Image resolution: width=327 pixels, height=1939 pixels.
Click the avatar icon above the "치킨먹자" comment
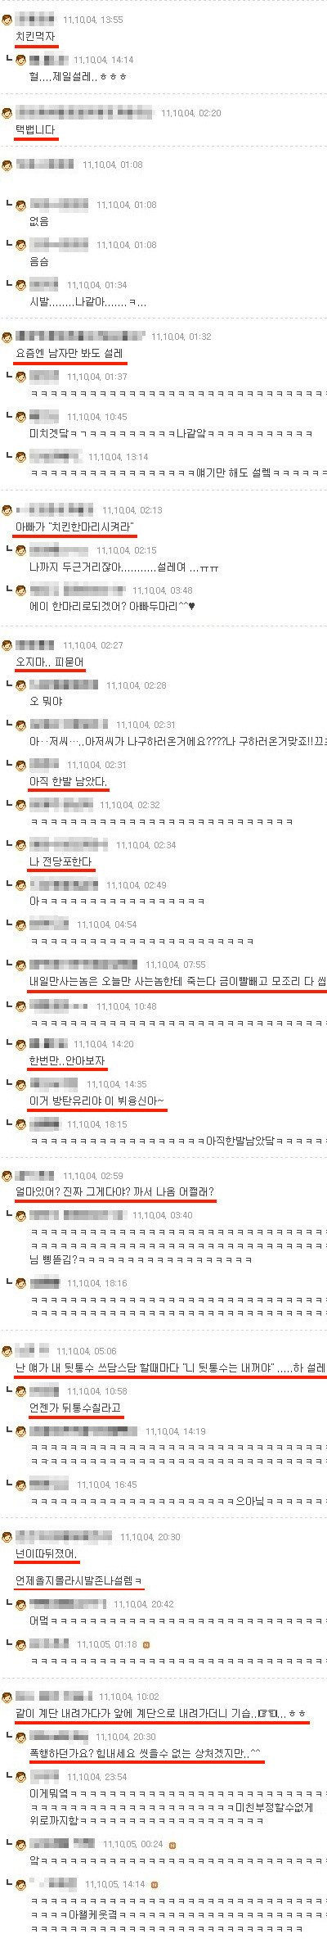pyautogui.click(x=7, y=20)
